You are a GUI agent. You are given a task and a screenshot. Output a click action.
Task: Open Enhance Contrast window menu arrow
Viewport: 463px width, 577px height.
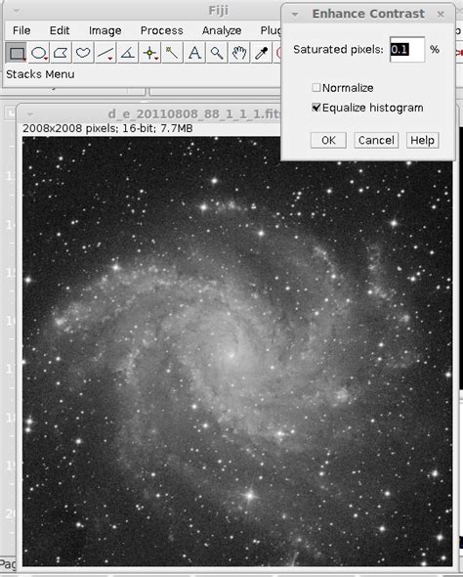294,15
